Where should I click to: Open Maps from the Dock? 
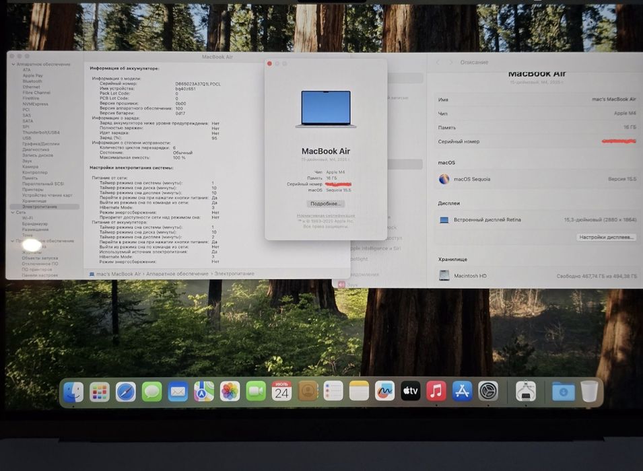[203, 392]
